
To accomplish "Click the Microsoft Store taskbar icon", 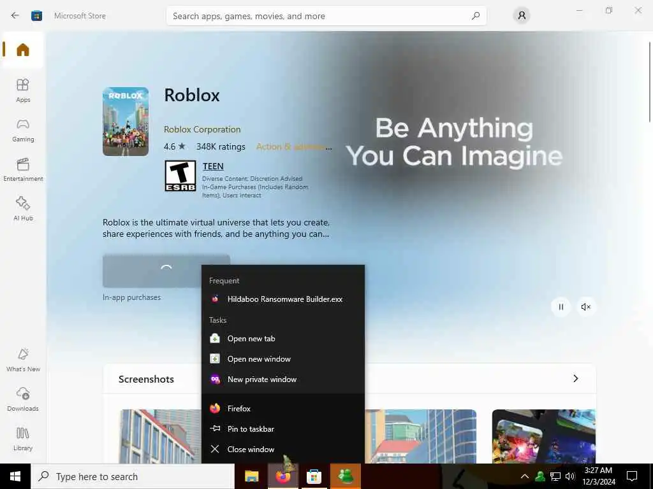I will click(314, 476).
